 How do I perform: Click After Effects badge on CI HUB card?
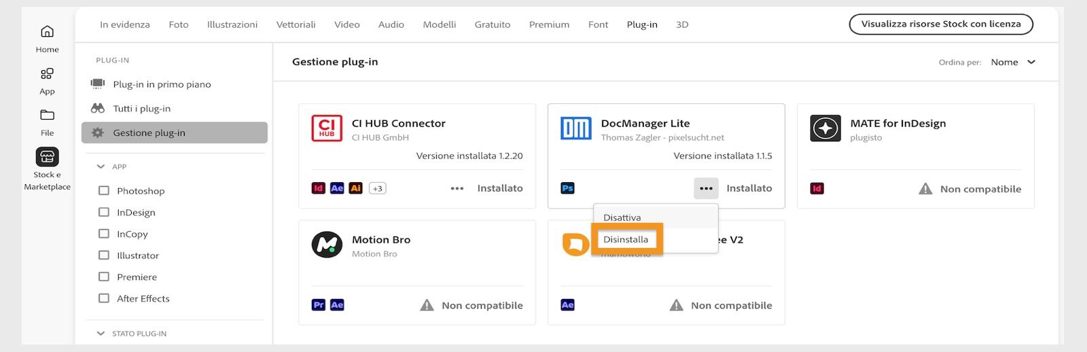337,188
